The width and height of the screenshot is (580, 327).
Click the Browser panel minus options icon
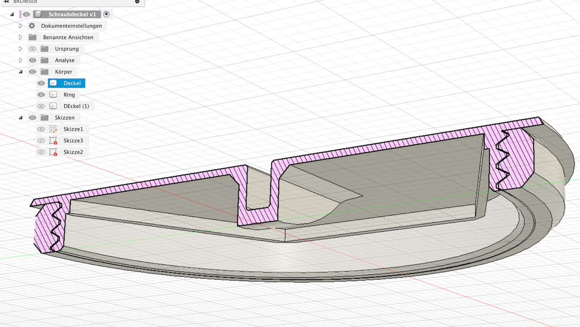pos(137,1)
